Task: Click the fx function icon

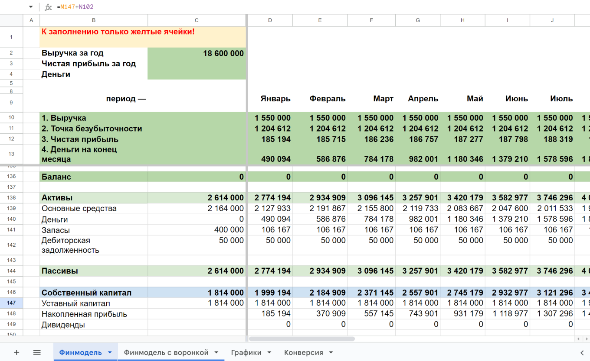Action: pos(48,7)
